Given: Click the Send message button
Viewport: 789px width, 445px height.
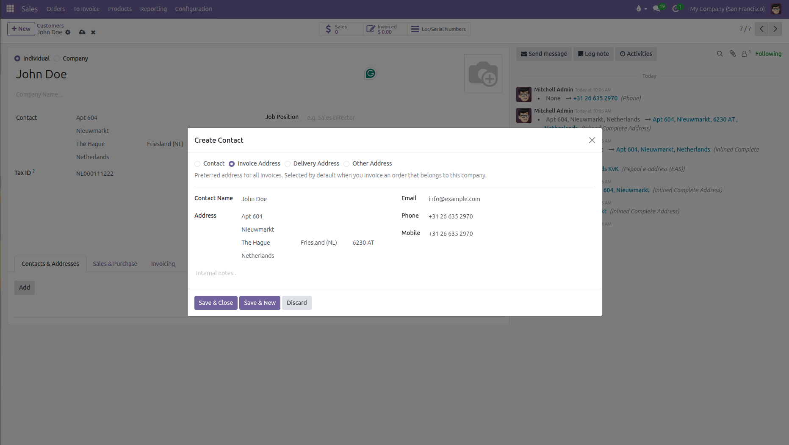Looking at the screenshot, I should pos(544,54).
